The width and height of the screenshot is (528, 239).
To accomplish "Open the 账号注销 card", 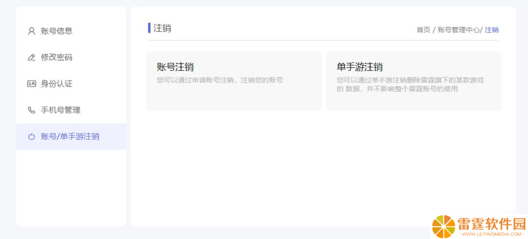I will [x=234, y=81].
